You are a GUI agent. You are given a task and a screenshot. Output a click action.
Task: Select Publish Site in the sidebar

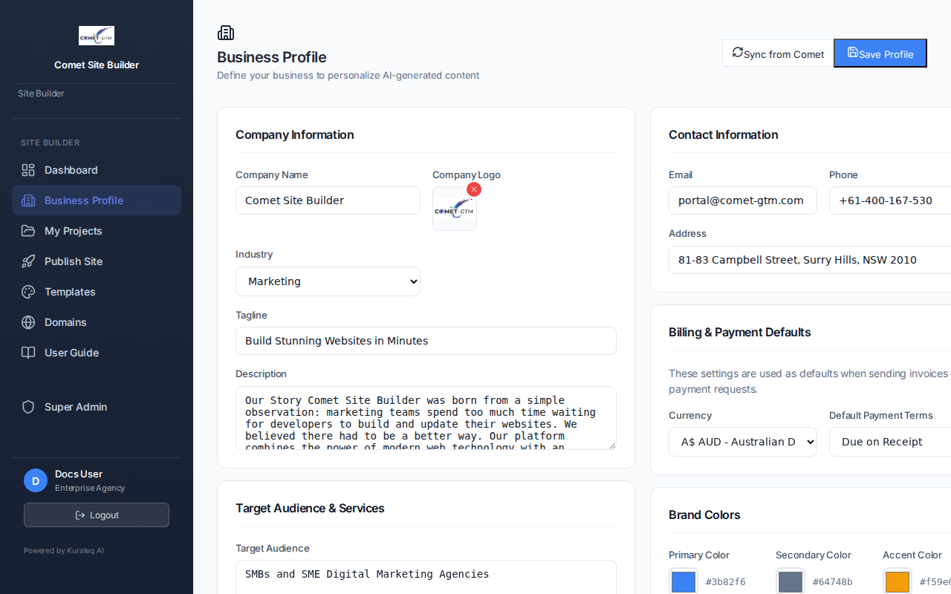(x=74, y=261)
